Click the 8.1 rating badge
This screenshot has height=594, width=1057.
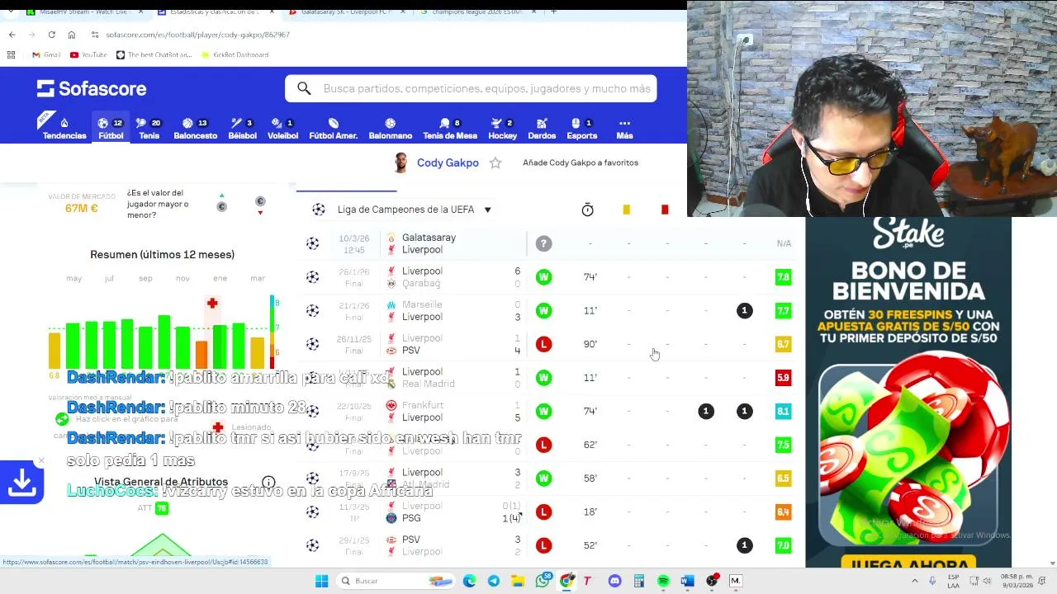click(783, 411)
